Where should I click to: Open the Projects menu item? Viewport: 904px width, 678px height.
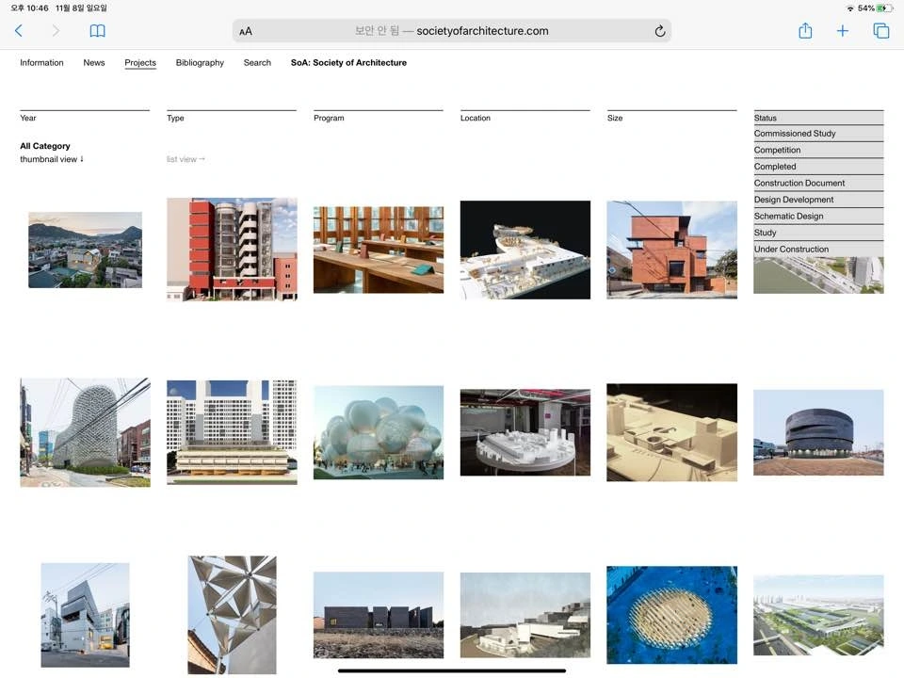tap(140, 63)
